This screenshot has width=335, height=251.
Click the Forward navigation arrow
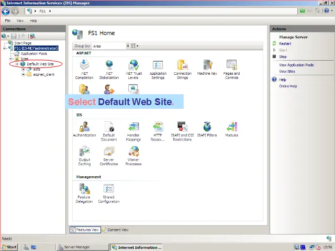click(x=15, y=12)
